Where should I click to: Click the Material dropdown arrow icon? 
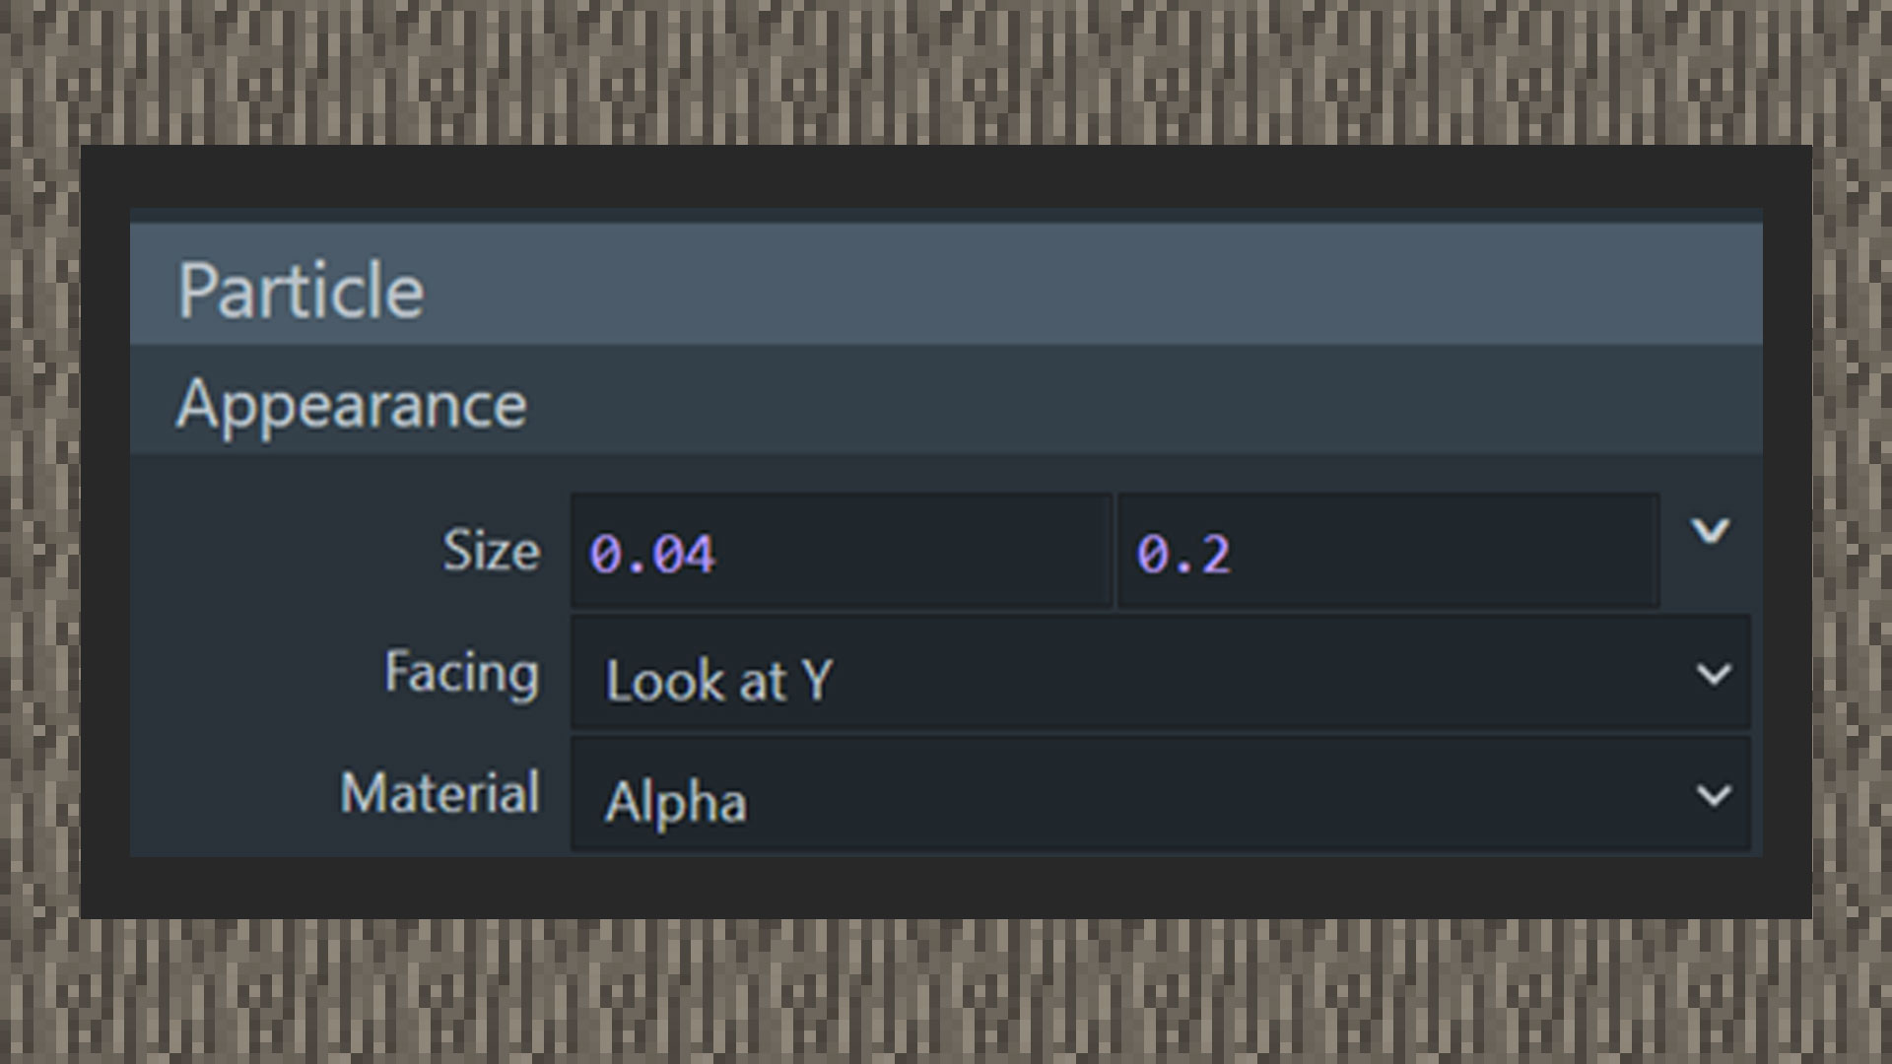pos(1714,795)
